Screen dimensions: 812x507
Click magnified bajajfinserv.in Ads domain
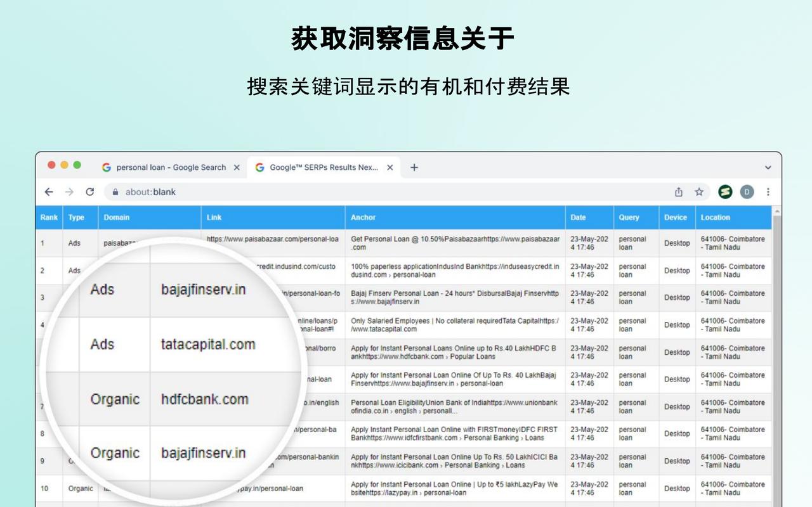point(203,290)
